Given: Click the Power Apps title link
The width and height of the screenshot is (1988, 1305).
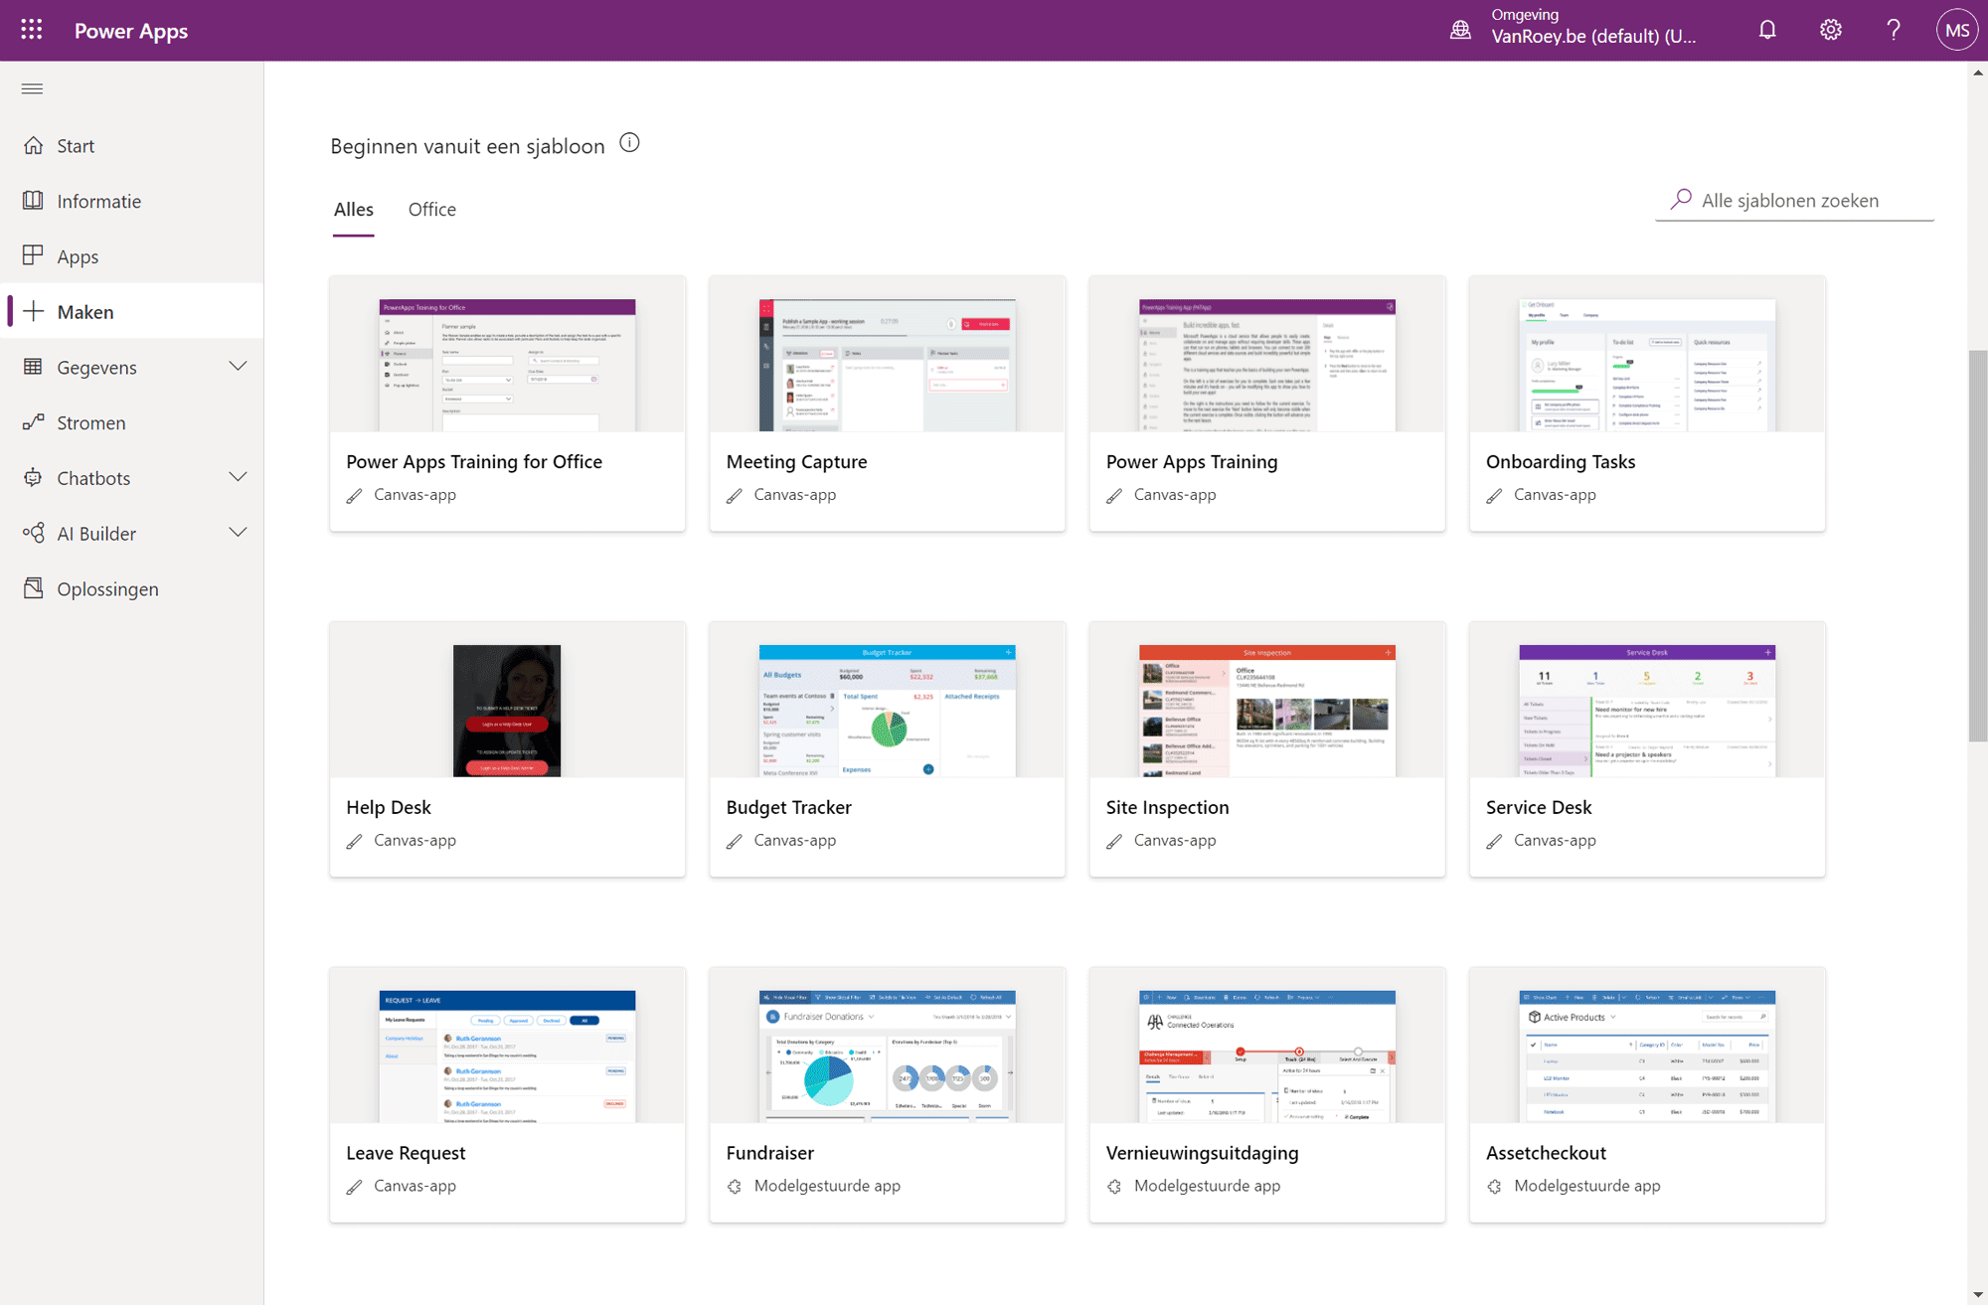Looking at the screenshot, I should pyautogui.click(x=130, y=31).
